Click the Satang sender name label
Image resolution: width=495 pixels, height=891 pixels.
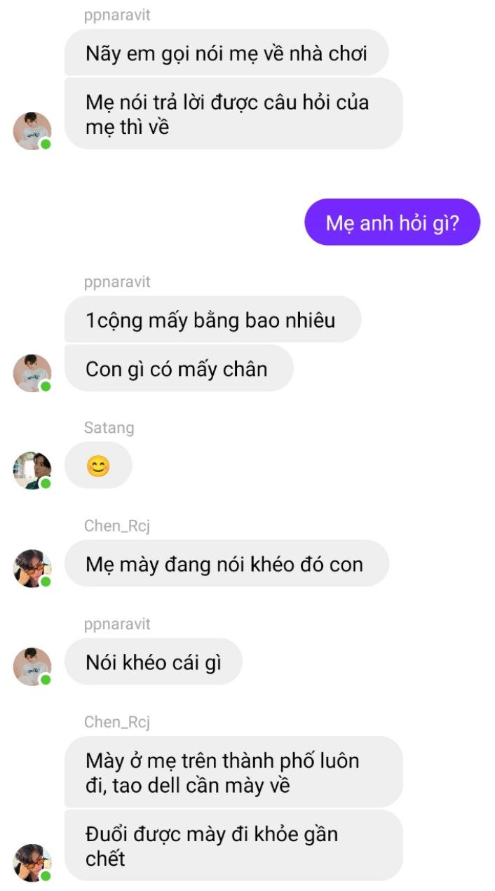pos(109,427)
